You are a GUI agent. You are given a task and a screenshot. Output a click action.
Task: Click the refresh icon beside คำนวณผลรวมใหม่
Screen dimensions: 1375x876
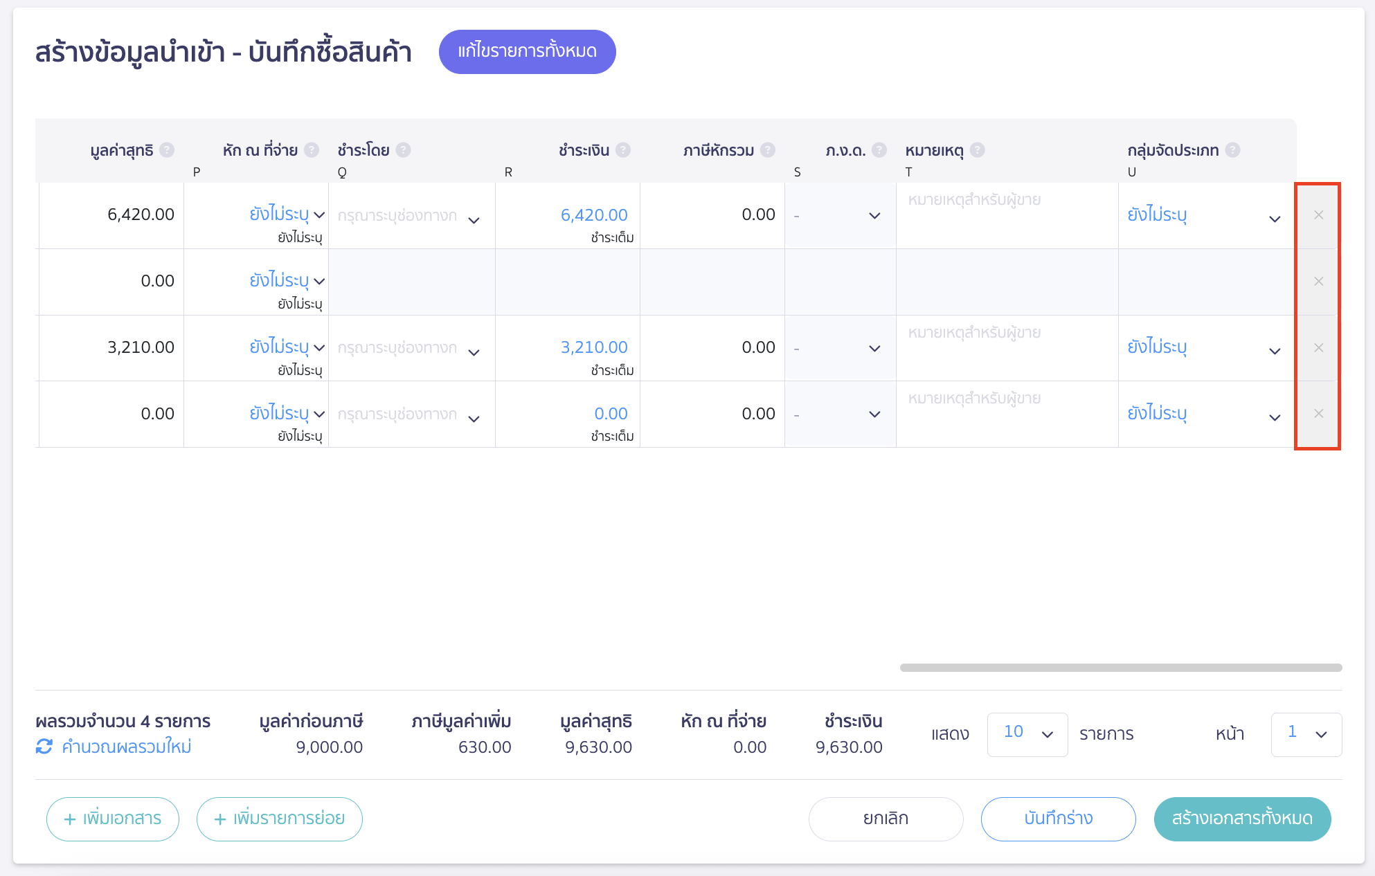[44, 747]
